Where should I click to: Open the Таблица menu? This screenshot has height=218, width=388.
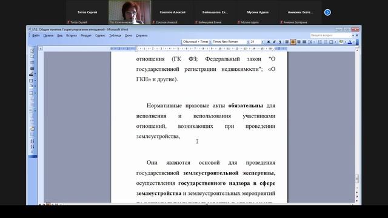pyautogui.click(x=115, y=36)
